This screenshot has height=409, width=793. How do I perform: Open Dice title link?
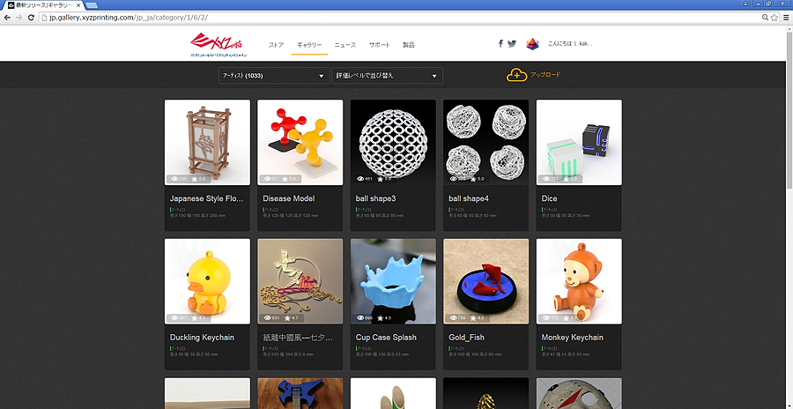(549, 198)
